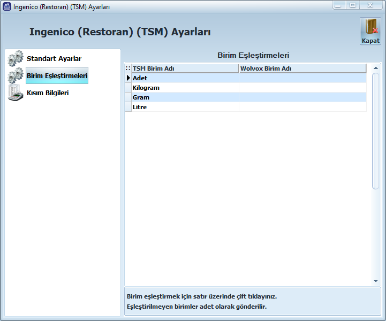Viewport: 386px width, 321px height.
Task: Click the scrollbar down arrow in grid
Action: point(376,280)
